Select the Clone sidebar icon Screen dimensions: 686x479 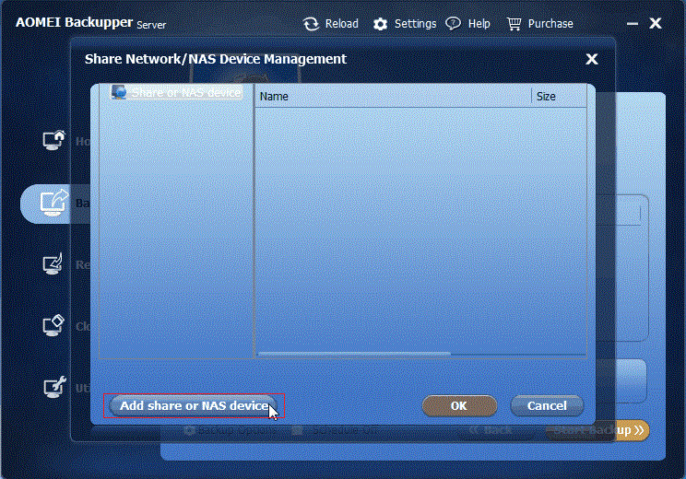(x=53, y=325)
